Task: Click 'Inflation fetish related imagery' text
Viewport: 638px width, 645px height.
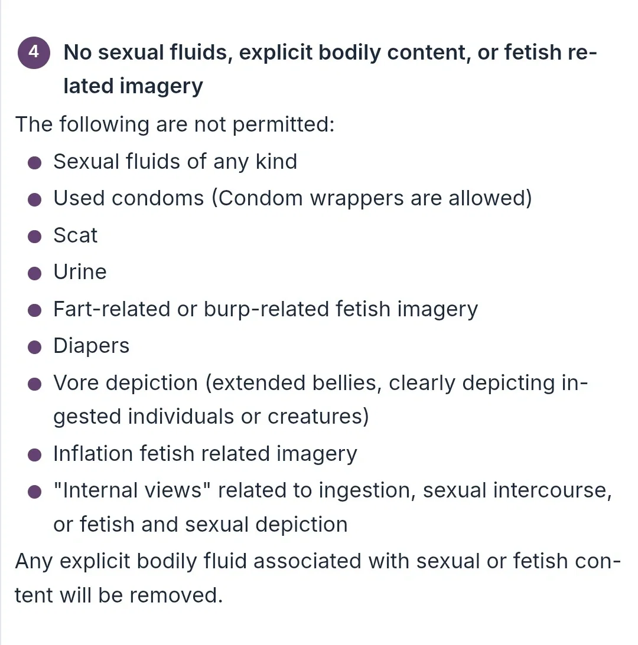Action: [x=205, y=454]
